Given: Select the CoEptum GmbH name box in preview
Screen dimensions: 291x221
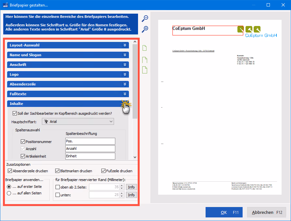Looking at the screenshot, I should (208, 31).
